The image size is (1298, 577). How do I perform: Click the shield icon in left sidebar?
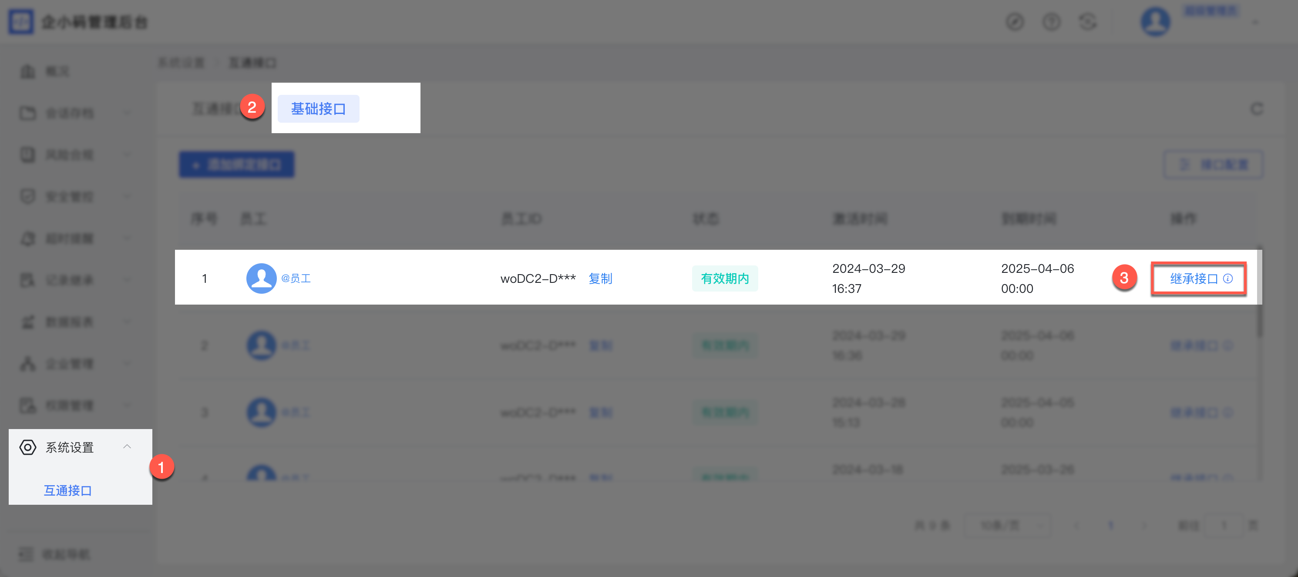[x=28, y=197]
